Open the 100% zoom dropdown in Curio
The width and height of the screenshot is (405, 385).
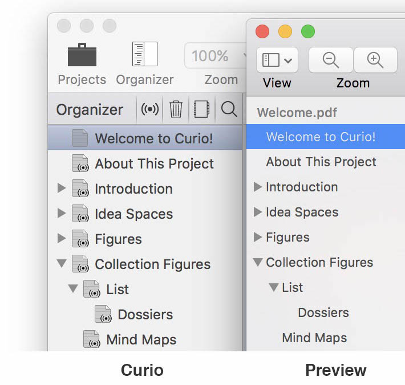click(x=216, y=55)
